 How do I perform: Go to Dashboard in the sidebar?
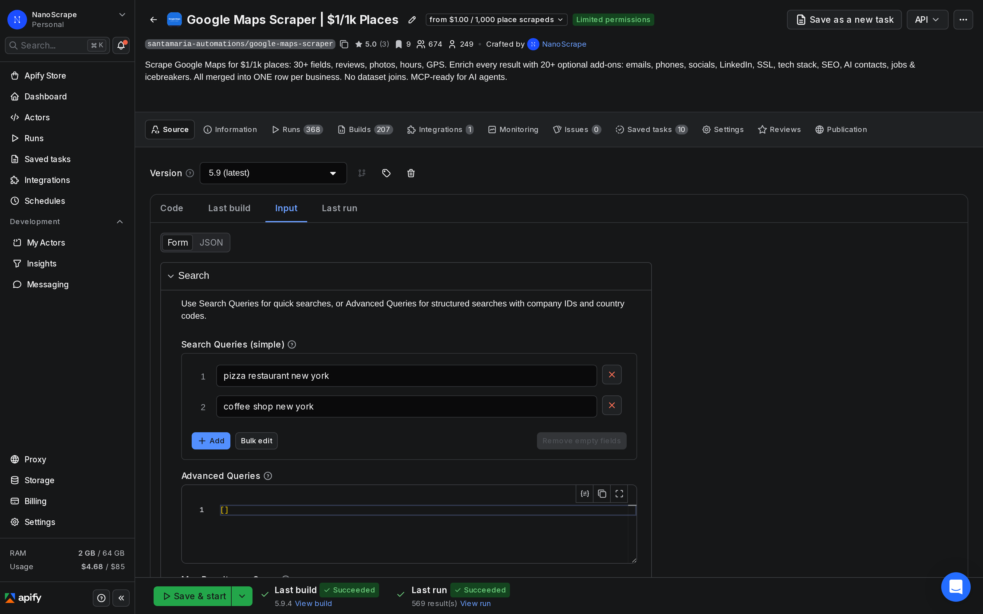pos(67,97)
